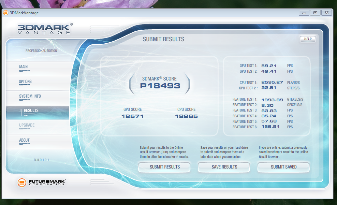Click Feature Test 1 value 1993.89

point(272,100)
